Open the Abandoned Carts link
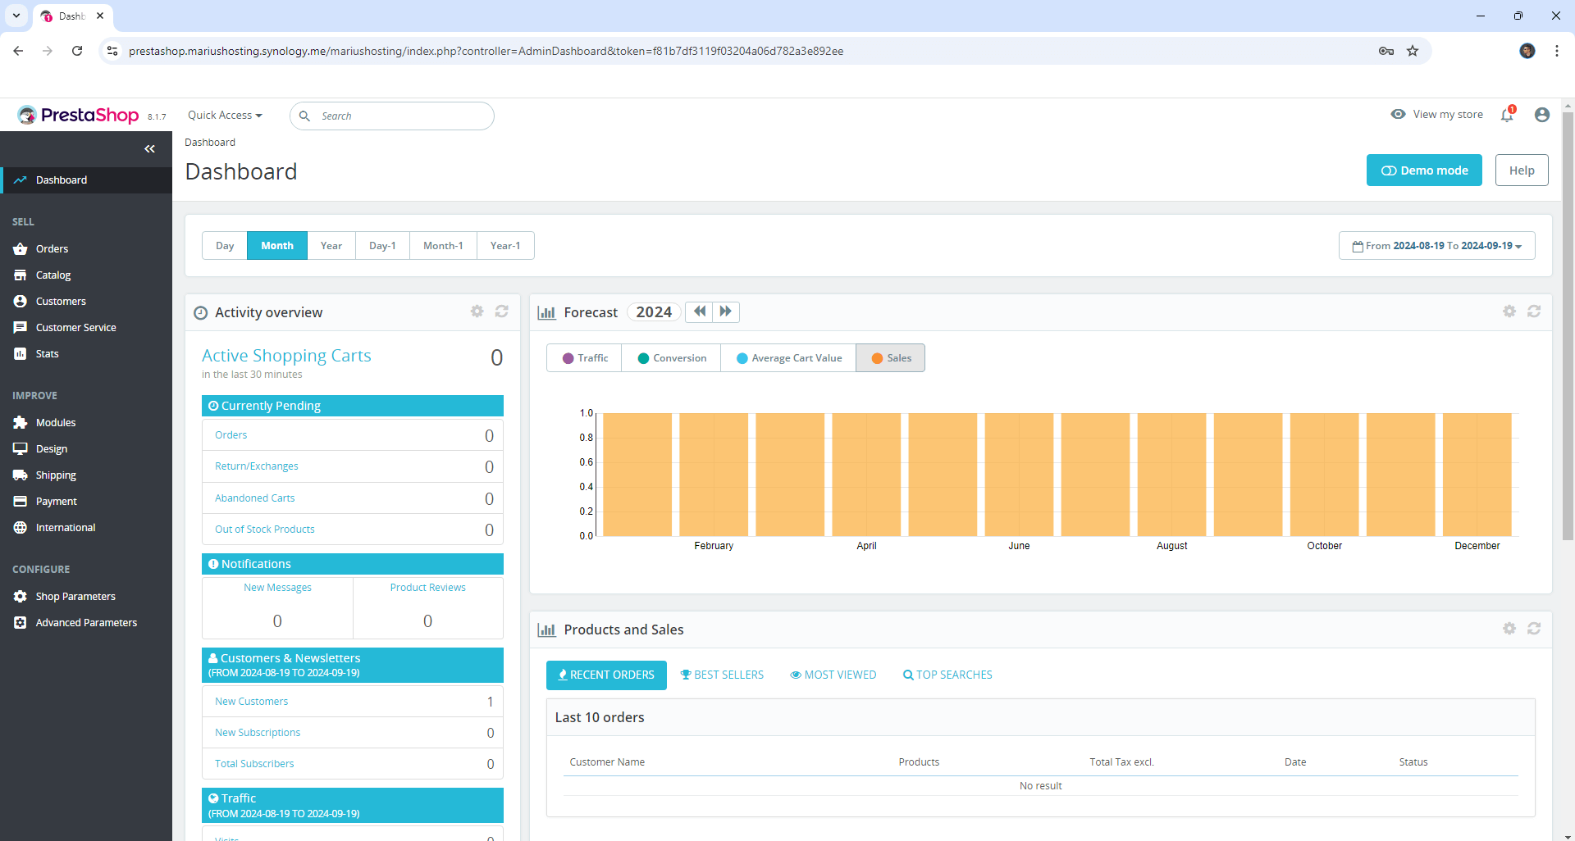This screenshot has height=841, width=1575. (254, 498)
